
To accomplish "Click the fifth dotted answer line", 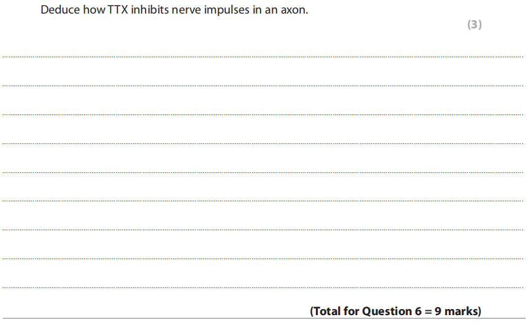I will [x=264, y=172].
